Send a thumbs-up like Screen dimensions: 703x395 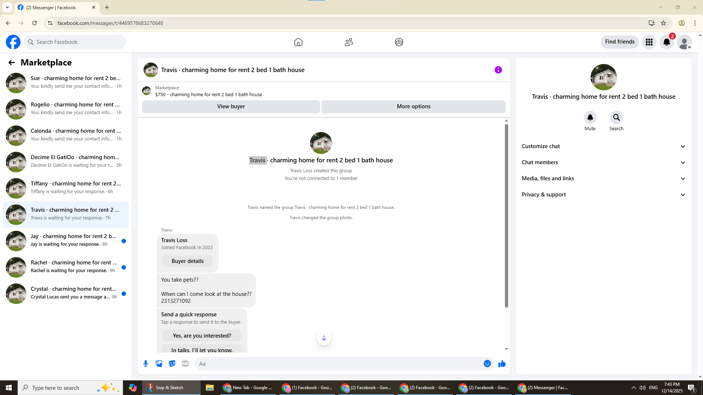(502, 364)
